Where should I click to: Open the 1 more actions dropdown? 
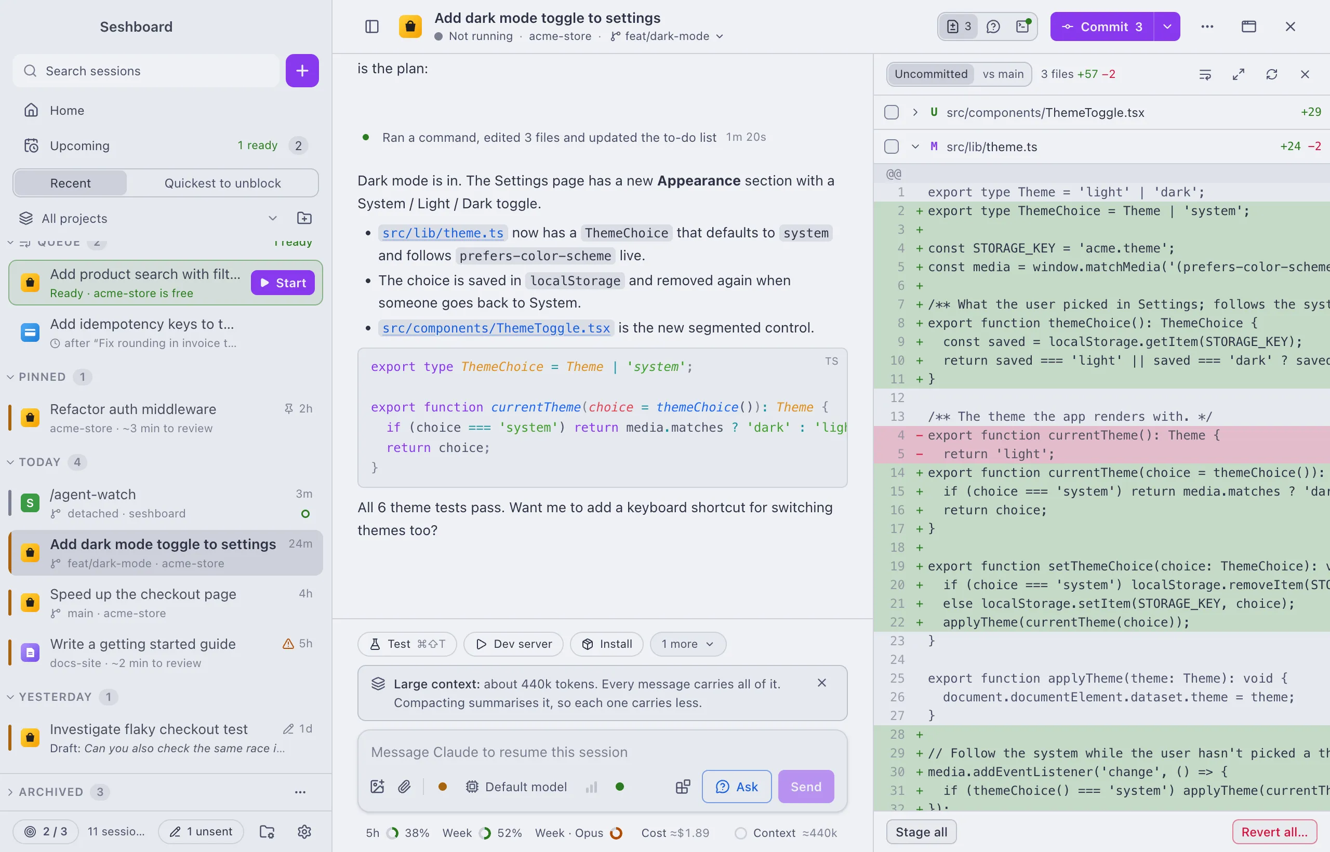[x=688, y=644]
